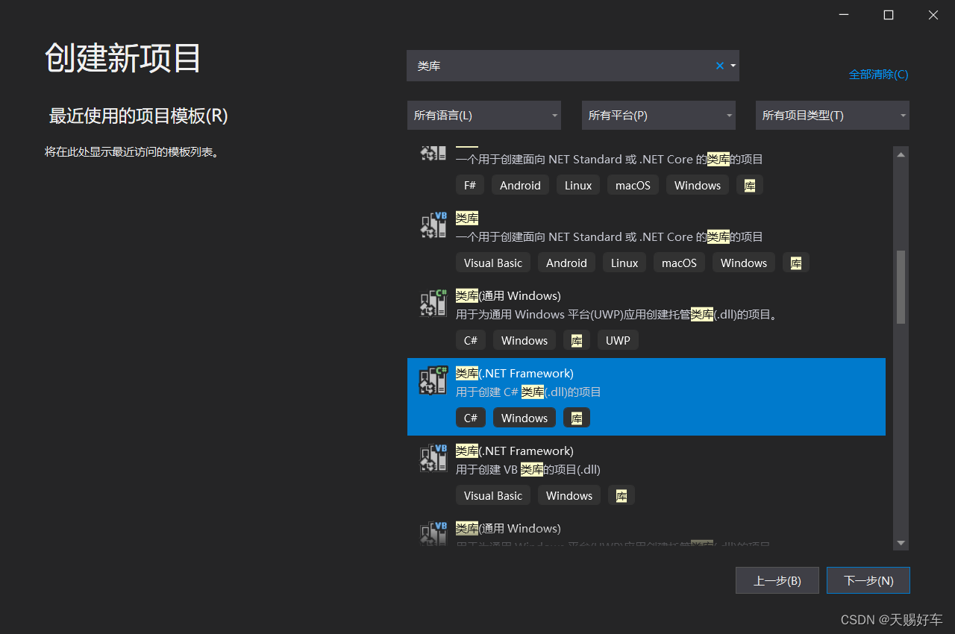955x634 pixels.
Task: Click the C# tag in the 通用 Windows row
Action: pos(471,340)
